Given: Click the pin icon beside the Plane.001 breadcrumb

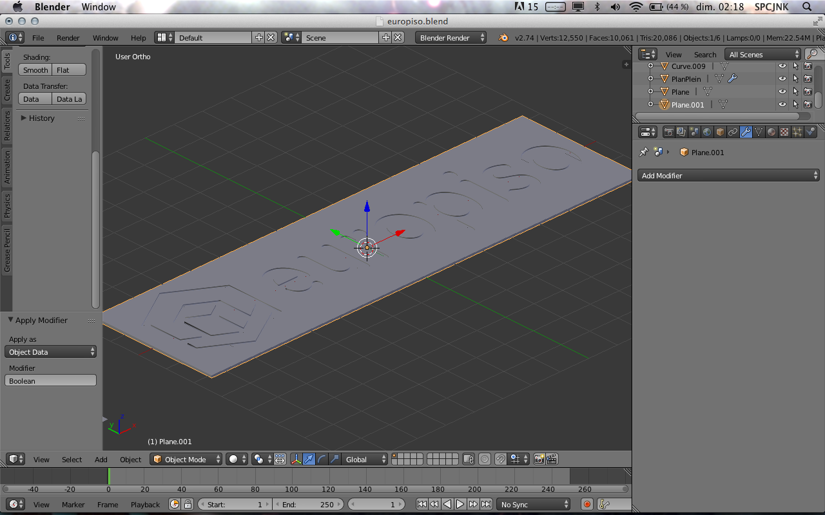Looking at the screenshot, I should coord(643,153).
